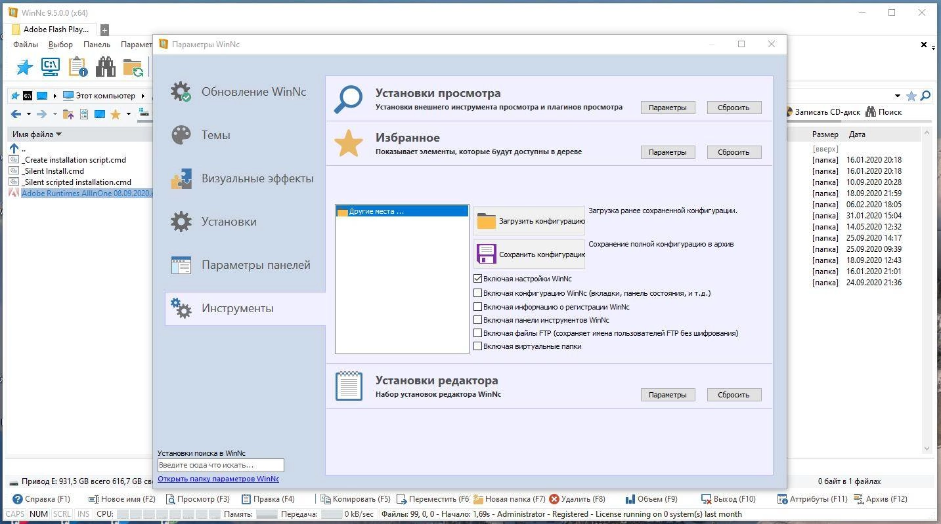Open Выбор menu
The width and height of the screenshot is (941, 524).
click(60, 45)
